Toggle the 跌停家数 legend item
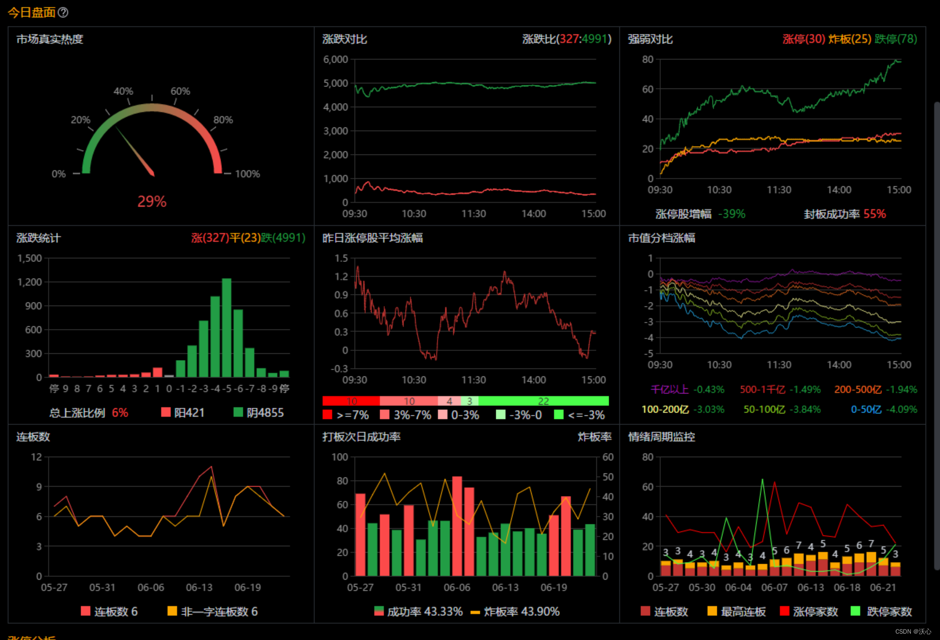This screenshot has height=640, width=940. coord(881,611)
